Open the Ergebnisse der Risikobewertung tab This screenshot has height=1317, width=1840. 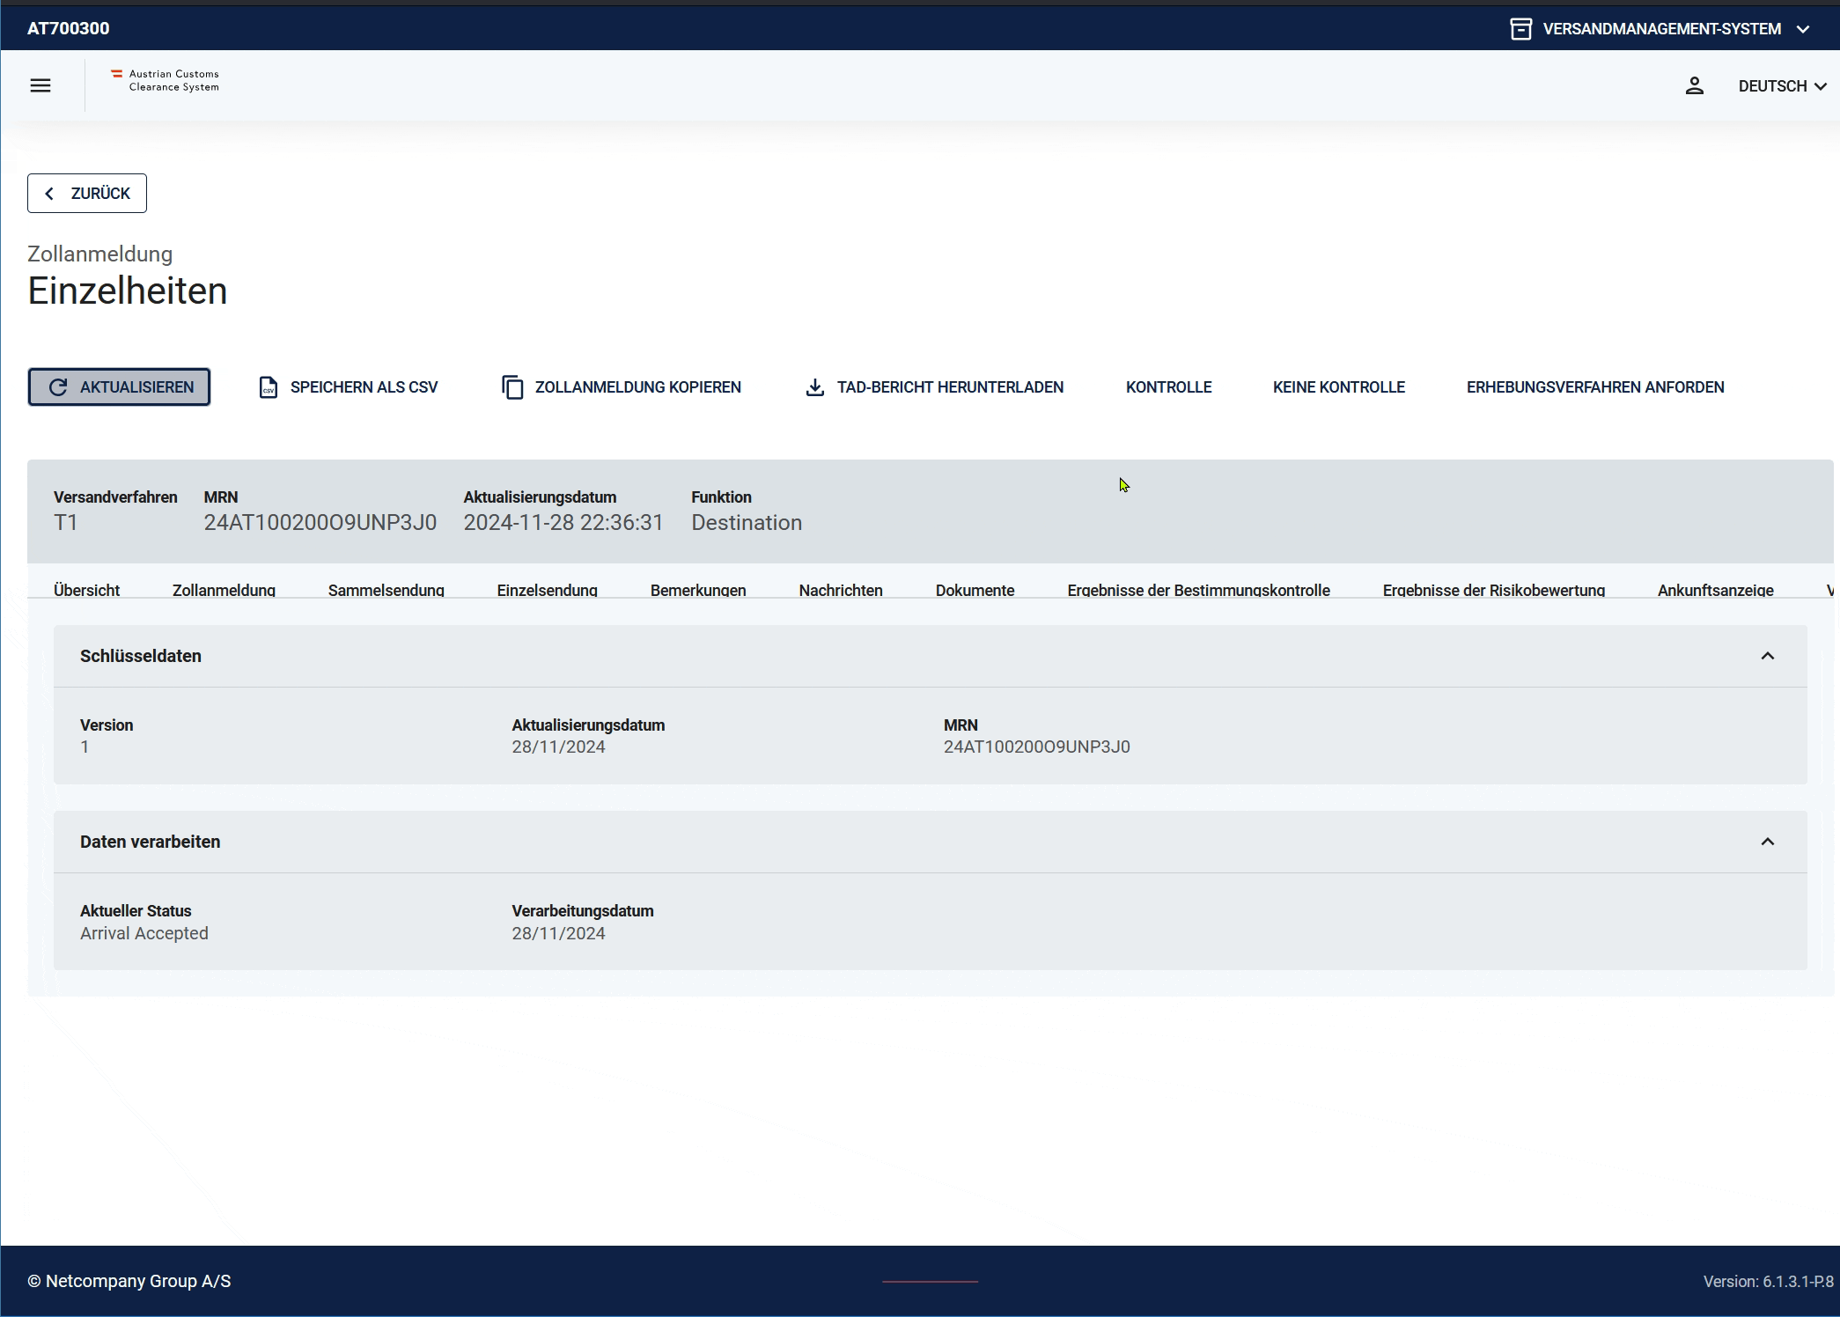point(1493,590)
